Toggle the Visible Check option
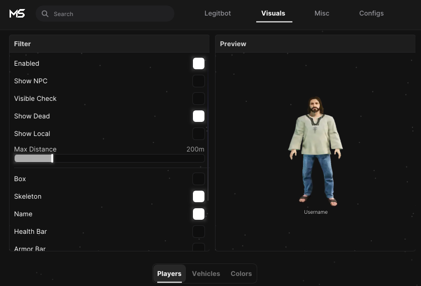 pyautogui.click(x=198, y=99)
